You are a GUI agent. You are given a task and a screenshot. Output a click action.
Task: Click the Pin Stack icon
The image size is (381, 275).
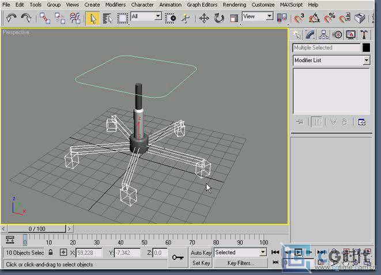(x=300, y=122)
